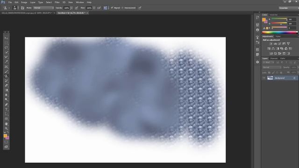Open the pattern picker dropdown

click(108, 8)
